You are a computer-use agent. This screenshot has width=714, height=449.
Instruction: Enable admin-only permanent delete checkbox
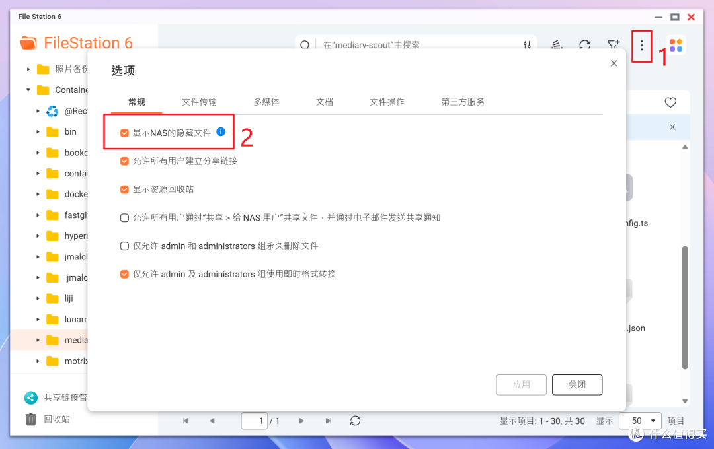(x=124, y=246)
